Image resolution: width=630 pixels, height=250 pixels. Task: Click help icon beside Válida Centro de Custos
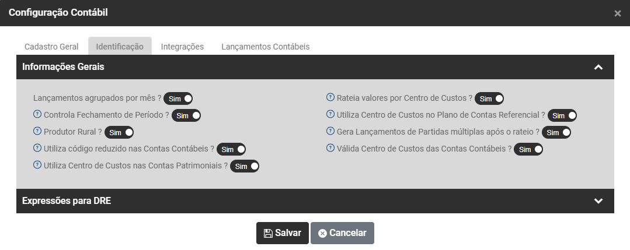click(331, 148)
